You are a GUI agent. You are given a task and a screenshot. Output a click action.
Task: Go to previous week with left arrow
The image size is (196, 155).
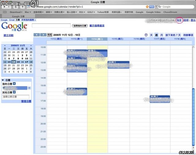click(x=37, y=35)
